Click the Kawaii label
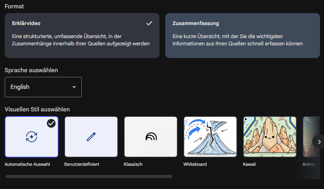324x189 pixels. tap(249, 164)
